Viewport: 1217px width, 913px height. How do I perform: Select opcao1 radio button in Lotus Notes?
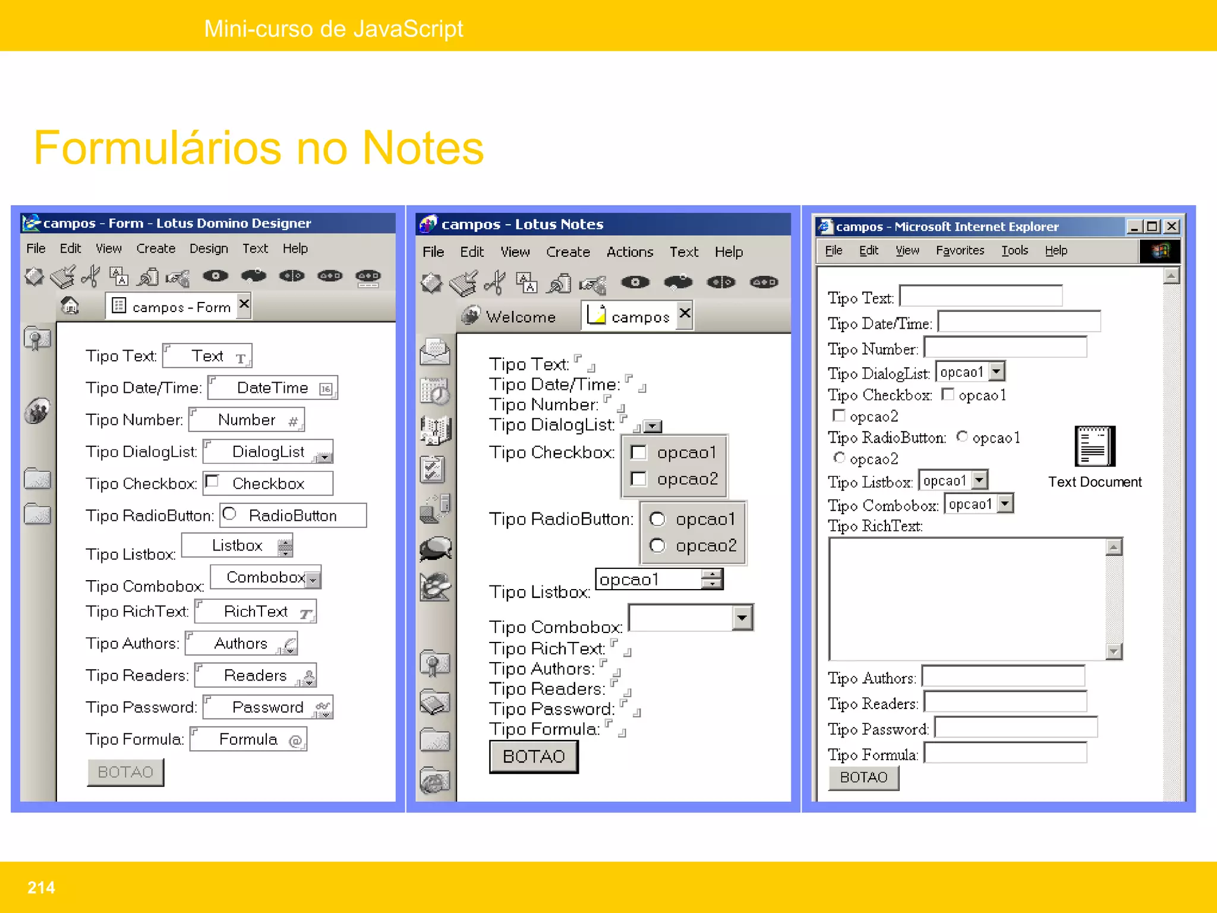coord(657,519)
